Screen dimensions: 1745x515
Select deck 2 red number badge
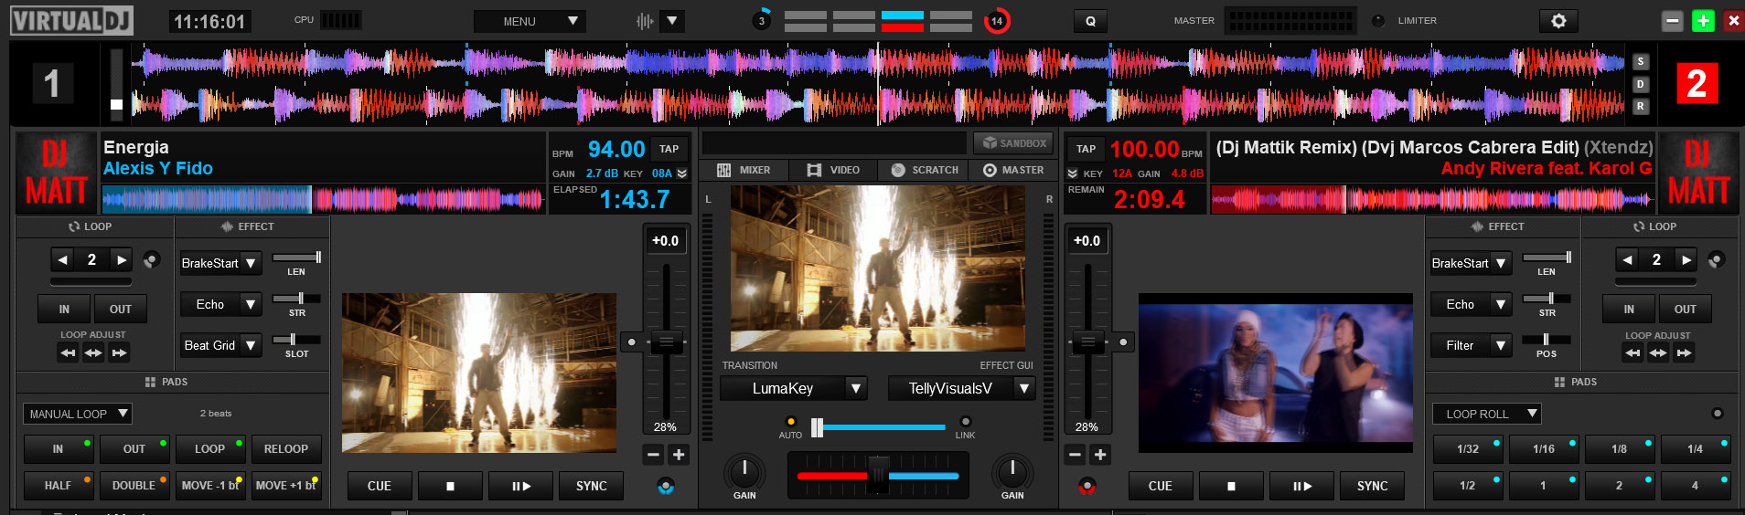tap(1697, 83)
